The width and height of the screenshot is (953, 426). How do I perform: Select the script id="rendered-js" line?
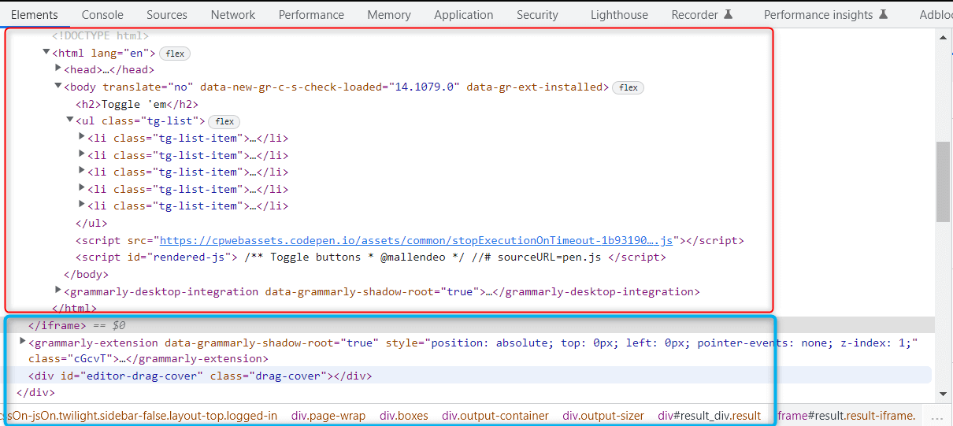point(371,257)
